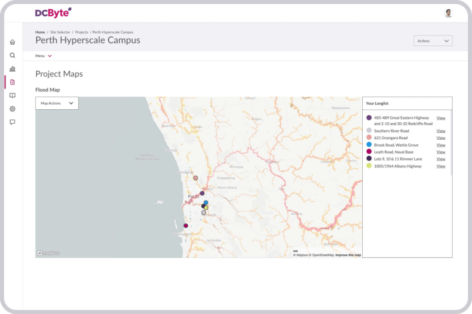Navigate to Home breadcrumb link

[39, 32]
